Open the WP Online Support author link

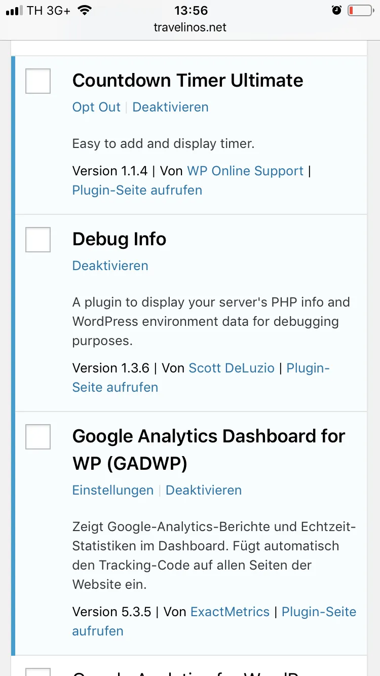click(x=245, y=171)
